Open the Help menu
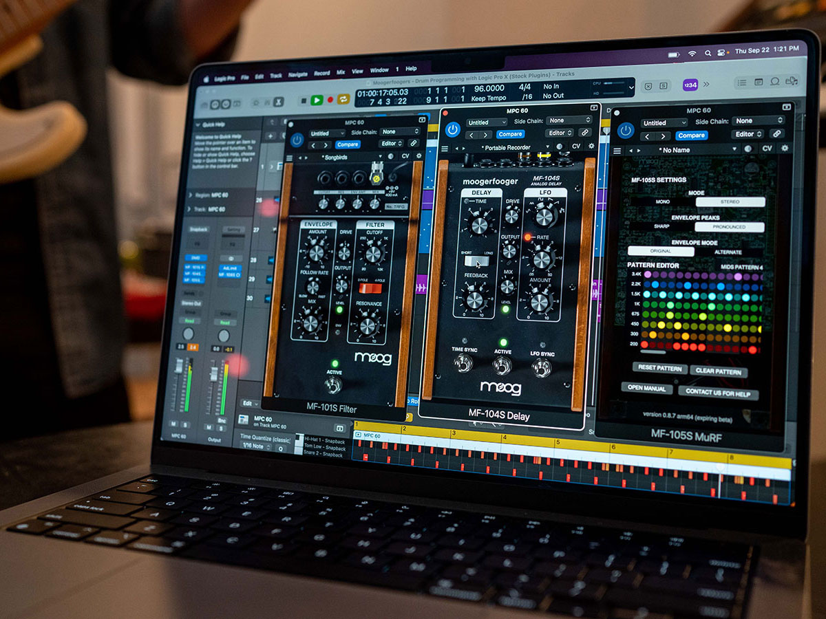Image resolution: width=826 pixels, height=619 pixels. coord(411,69)
